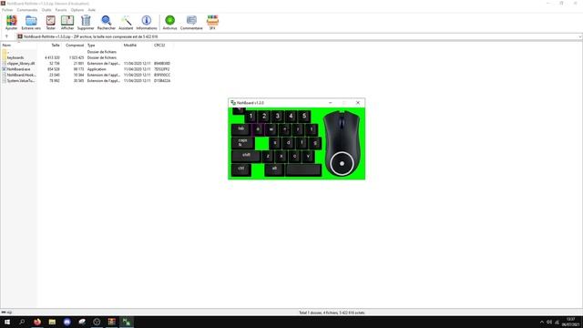Viewport: 583px width, 328px height.
Task: Click the up-one-level arrow in WinRAR
Action: coord(6,36)
